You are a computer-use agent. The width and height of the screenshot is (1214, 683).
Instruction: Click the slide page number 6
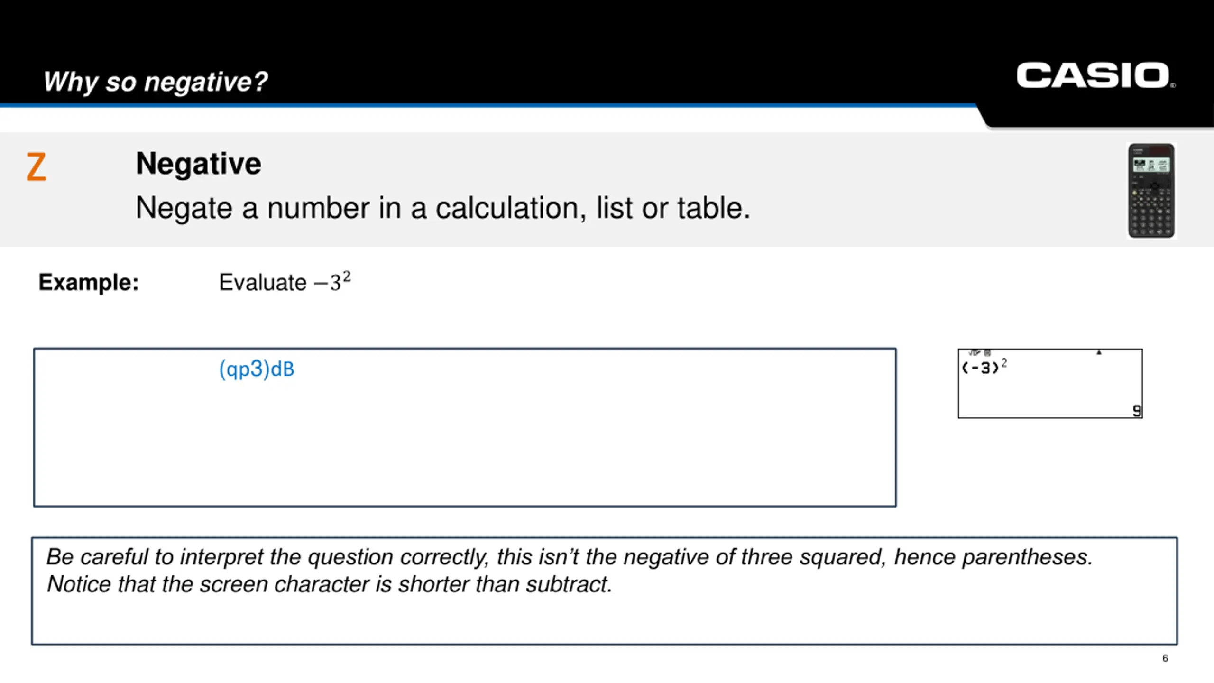pyautogui.click(x=1165, y=658)
